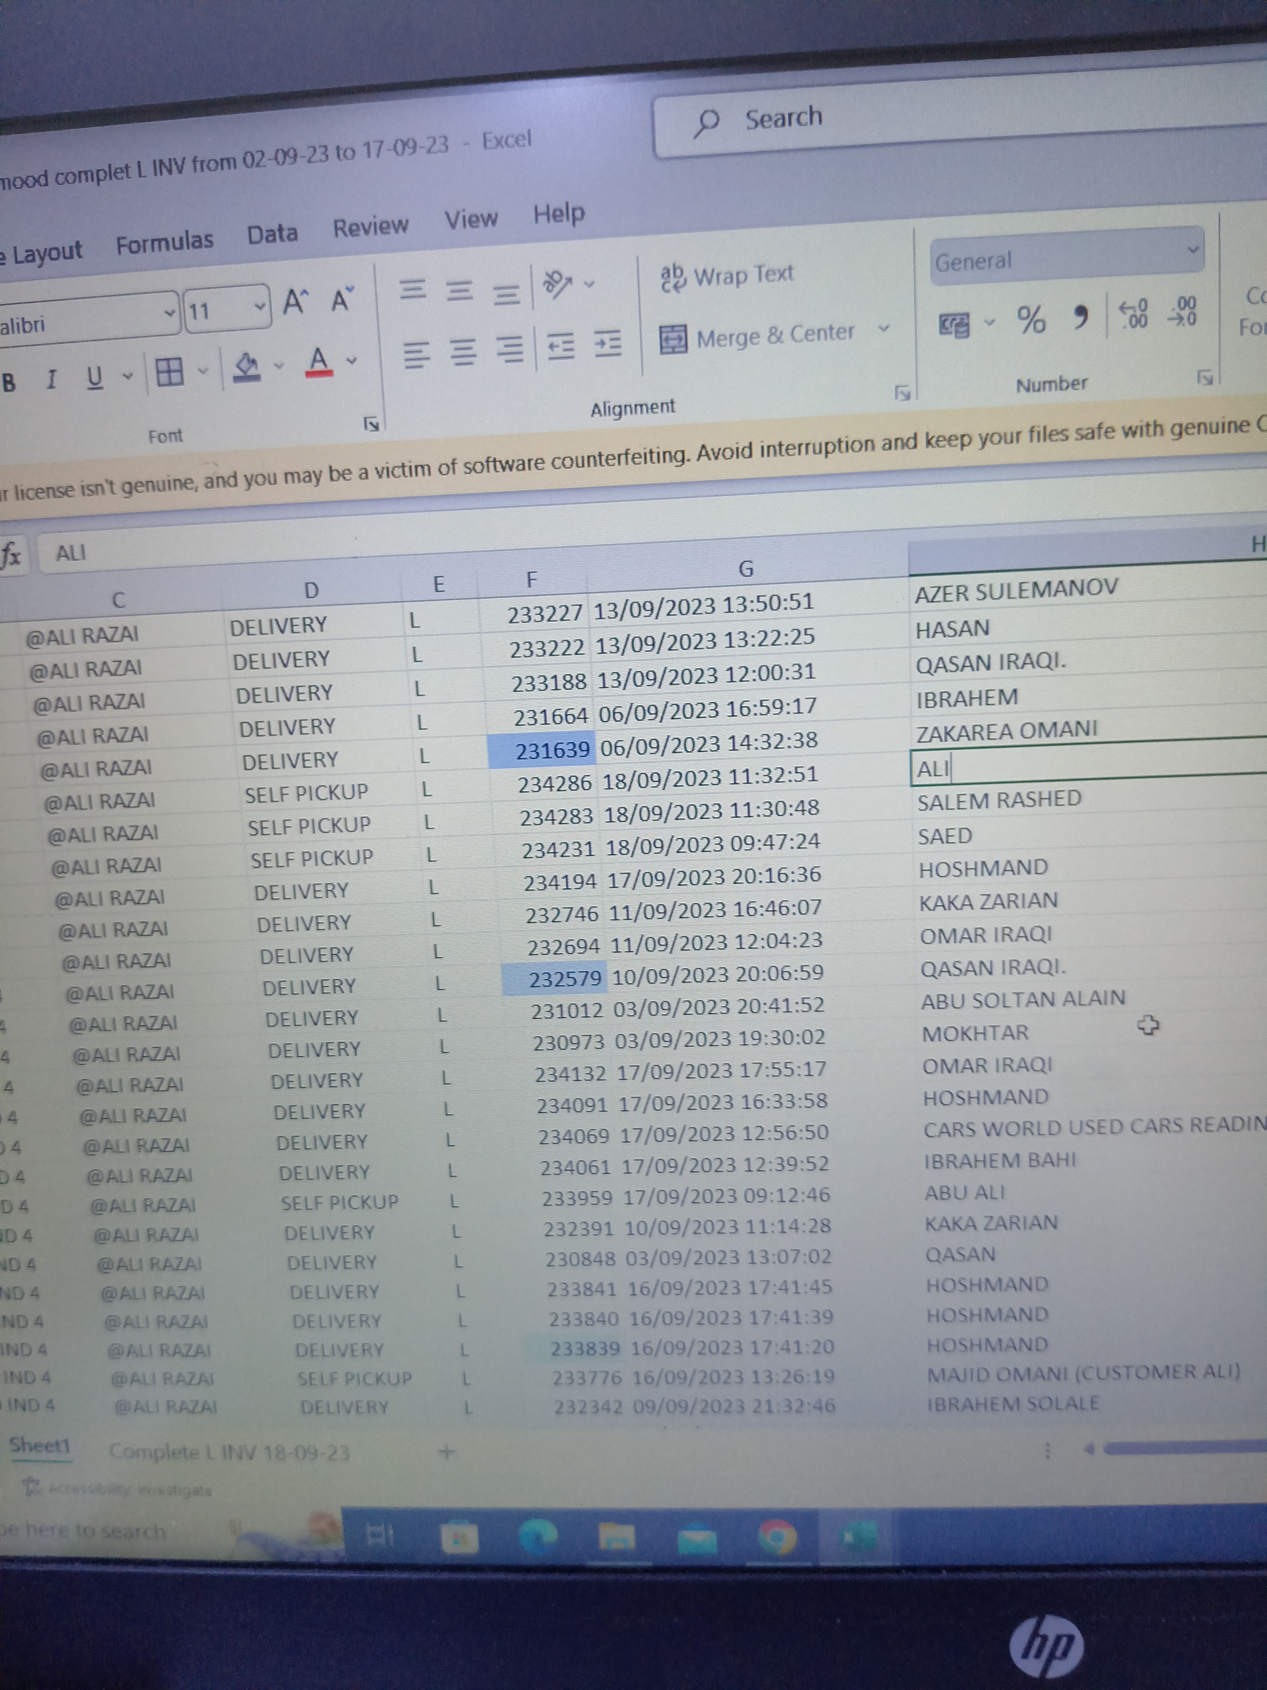This screenshot has height=1690, width=1267.
Task: Expand the Borders dropdown arrow
Action: tap(203, 371)
